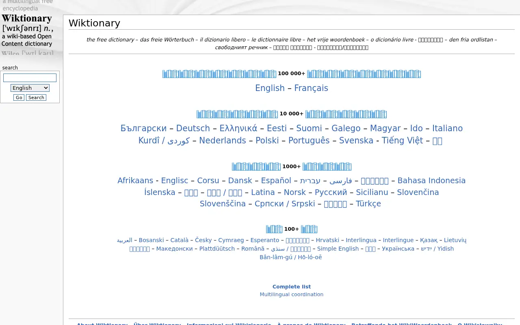
Task: Open the Bân-lâm-gú / Hō-ló-oē link
Action: 291,258
